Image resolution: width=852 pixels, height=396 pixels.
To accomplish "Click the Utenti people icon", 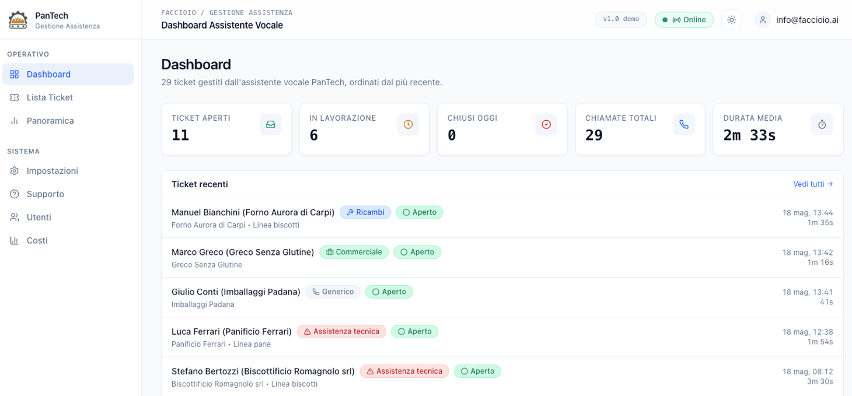I will [x=15, y=218].
